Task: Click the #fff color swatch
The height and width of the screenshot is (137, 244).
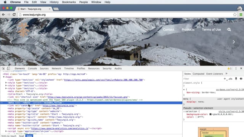Action: pyautogui.click(x=197, y=117)
